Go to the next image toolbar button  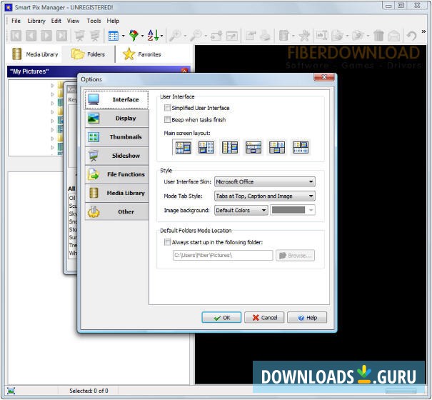(46, 36)
